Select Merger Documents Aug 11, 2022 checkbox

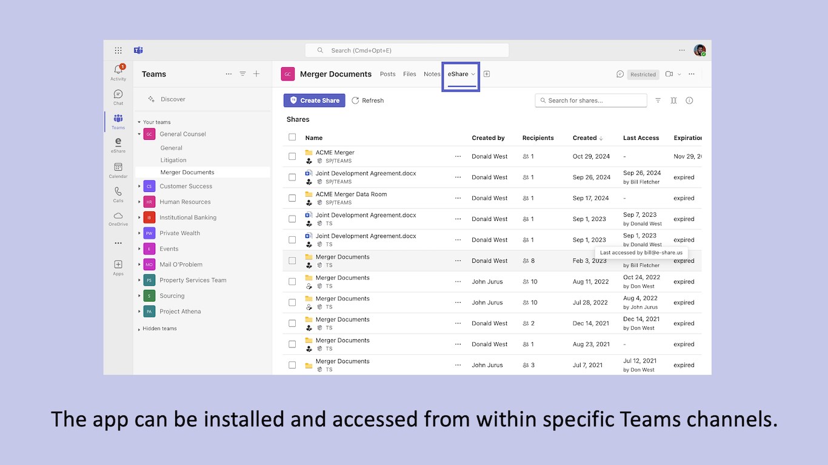click(x=292, y=282)
